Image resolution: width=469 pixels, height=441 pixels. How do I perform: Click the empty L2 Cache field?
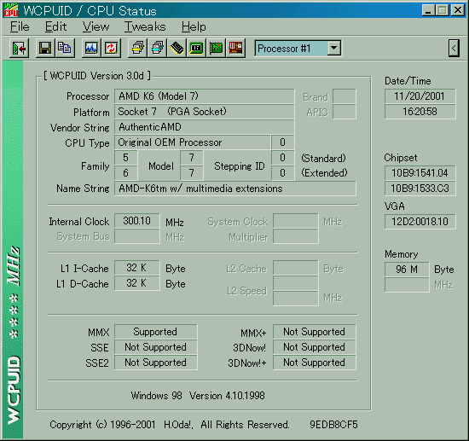[296, 268]
